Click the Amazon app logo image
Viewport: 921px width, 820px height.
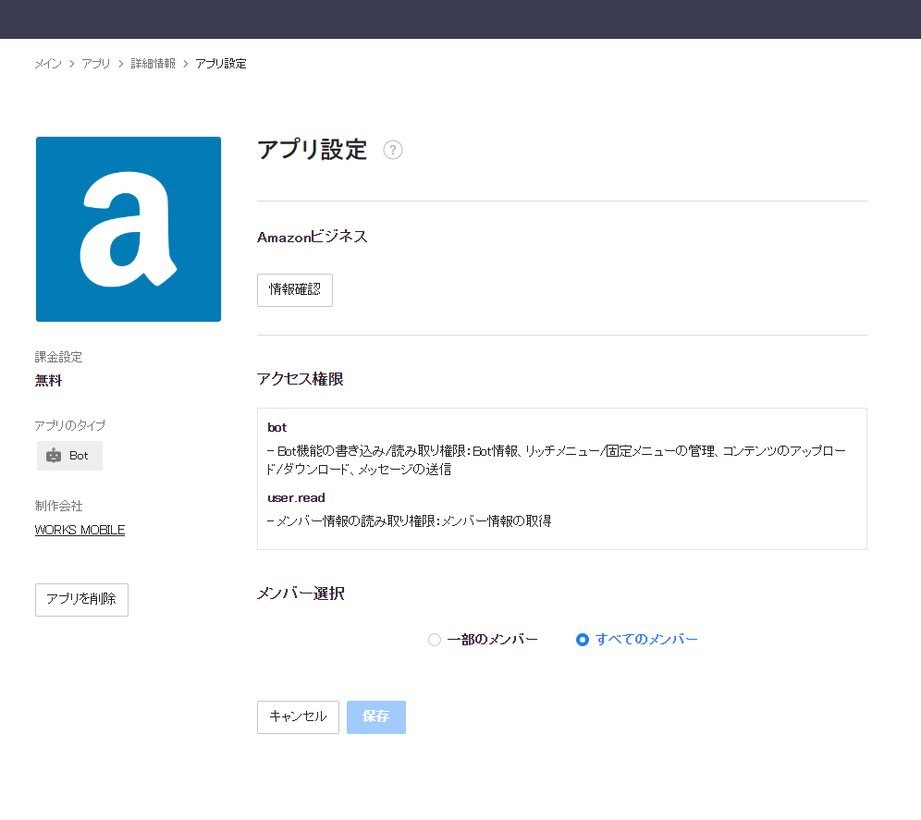point(129,229)
